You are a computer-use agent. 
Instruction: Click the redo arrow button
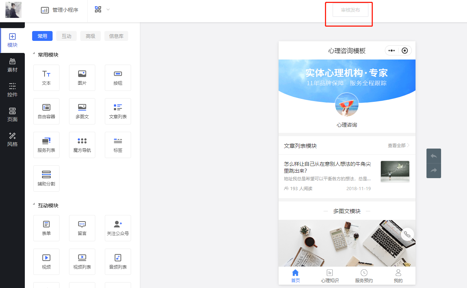tap(434, 170)
